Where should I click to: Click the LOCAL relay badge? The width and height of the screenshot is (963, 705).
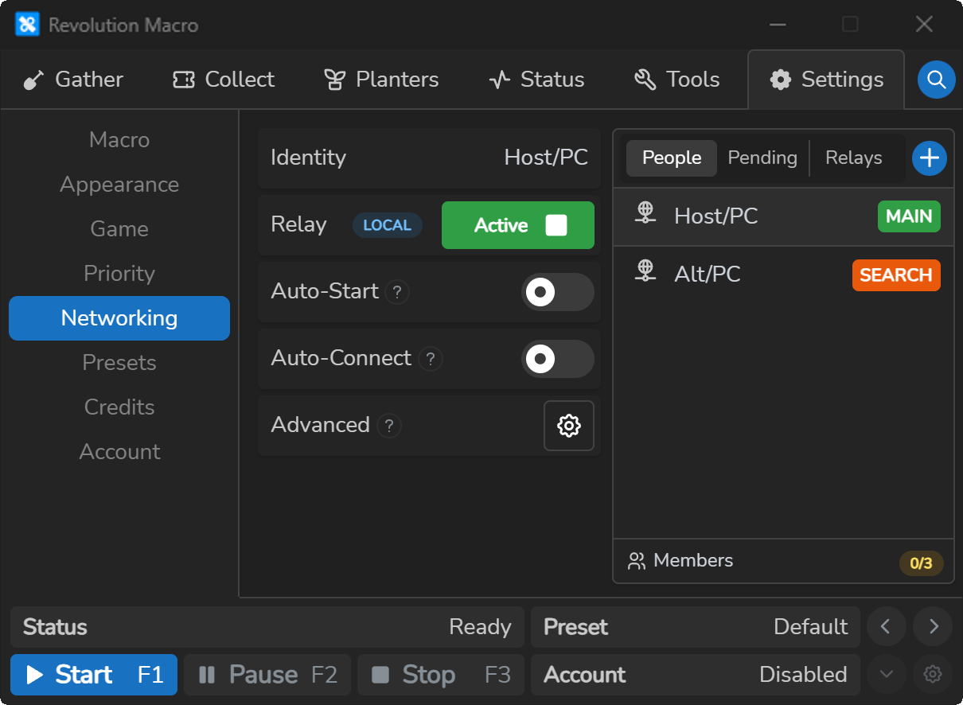tap(388, 225)
